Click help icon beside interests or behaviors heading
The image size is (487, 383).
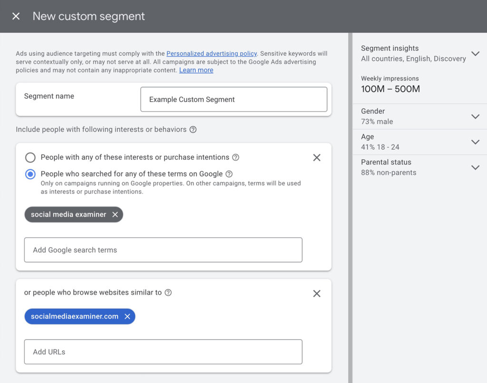[x=193, y=130]
